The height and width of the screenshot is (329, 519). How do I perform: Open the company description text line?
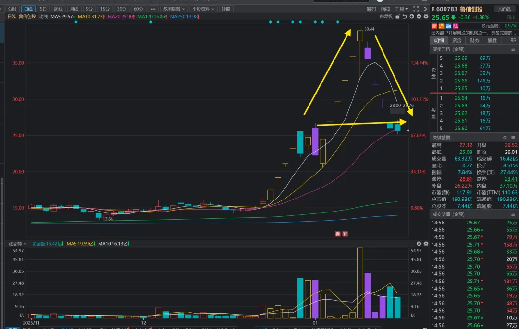pos(474,33)
